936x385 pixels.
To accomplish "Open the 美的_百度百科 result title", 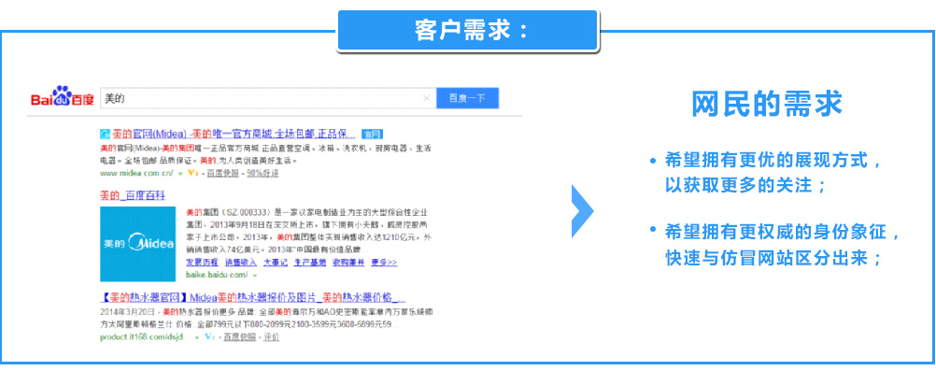I will coord(133,195).
